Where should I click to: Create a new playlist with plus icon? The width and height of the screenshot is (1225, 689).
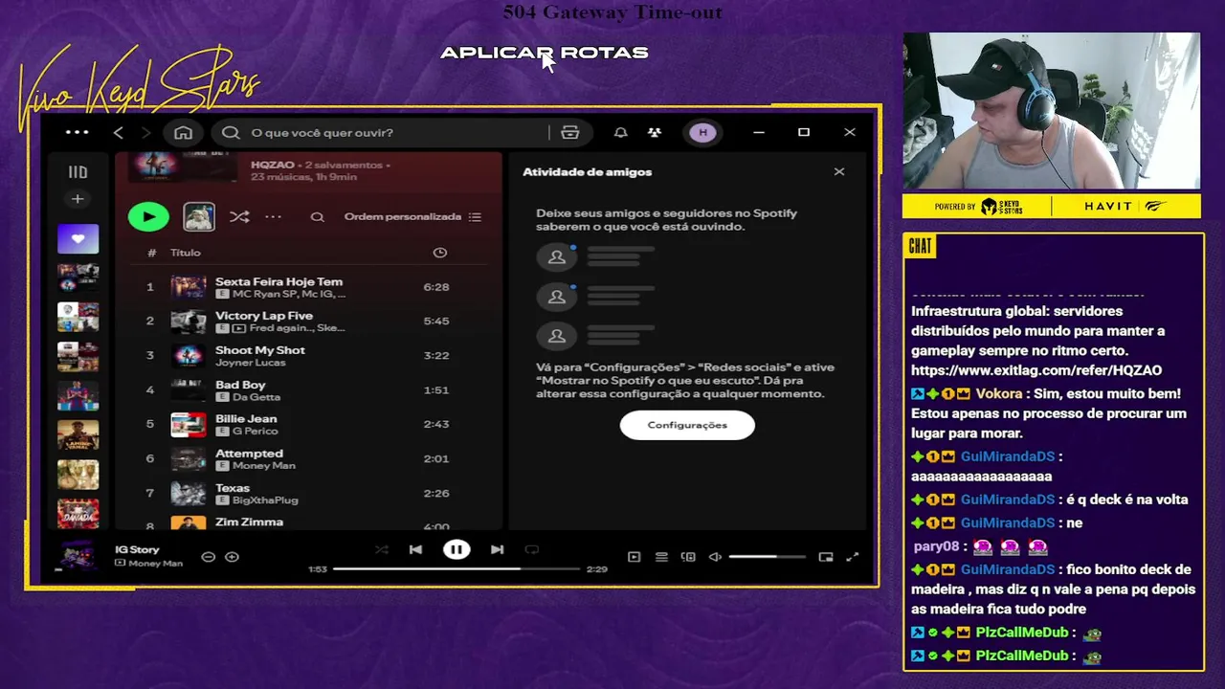point(78,199)
